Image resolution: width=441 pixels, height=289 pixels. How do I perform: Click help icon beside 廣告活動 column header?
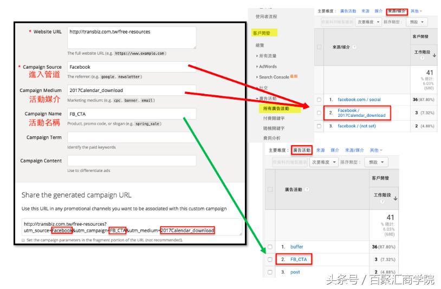click(x=307, y=189)
